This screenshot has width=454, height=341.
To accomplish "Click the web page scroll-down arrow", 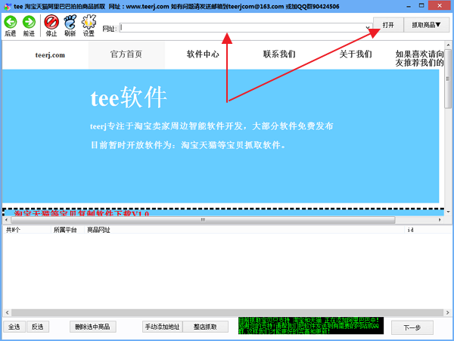I will tap(448, 212).
